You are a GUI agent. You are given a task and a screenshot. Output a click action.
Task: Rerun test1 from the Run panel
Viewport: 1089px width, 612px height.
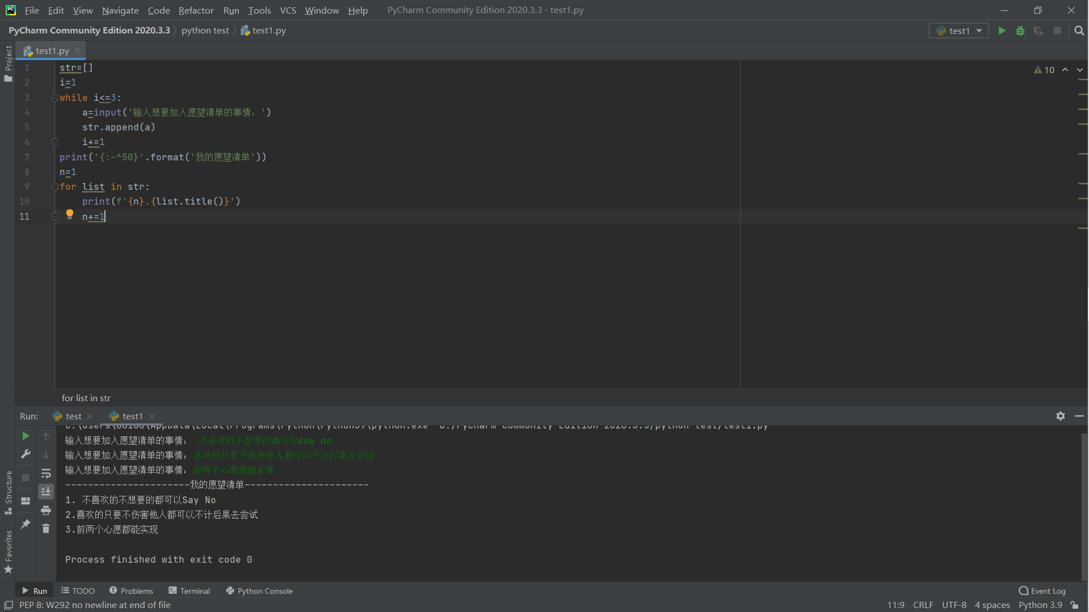pyautogui.click(x=26, y=436)
